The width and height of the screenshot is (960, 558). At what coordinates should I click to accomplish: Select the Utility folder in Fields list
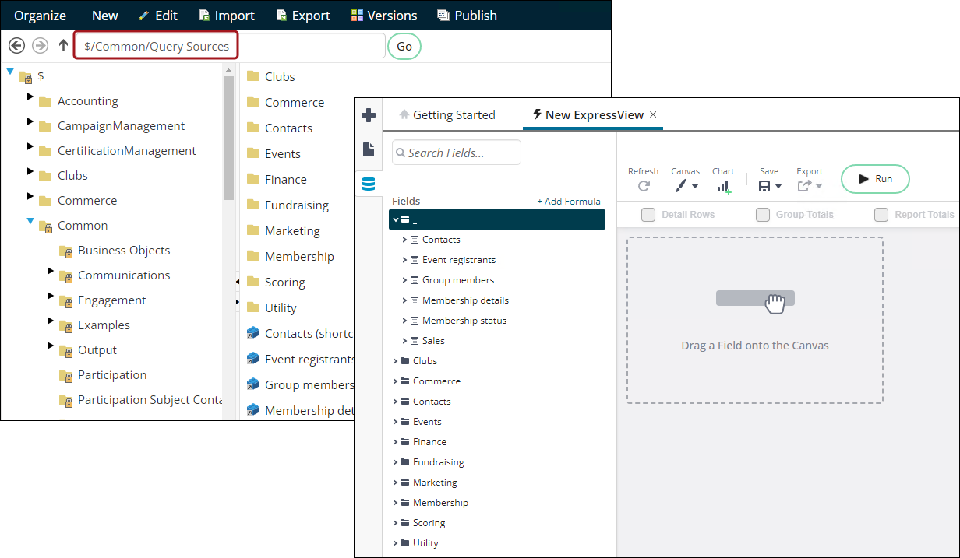[425, 543]
